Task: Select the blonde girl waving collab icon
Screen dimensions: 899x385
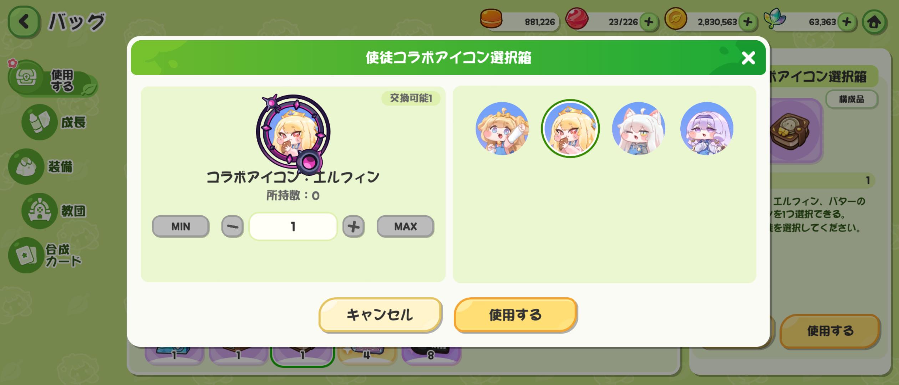Action: click(502, 128)
